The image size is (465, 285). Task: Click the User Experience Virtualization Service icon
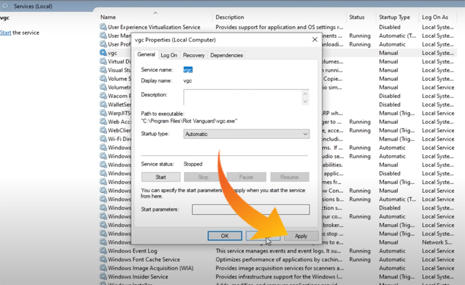point(103,27)
